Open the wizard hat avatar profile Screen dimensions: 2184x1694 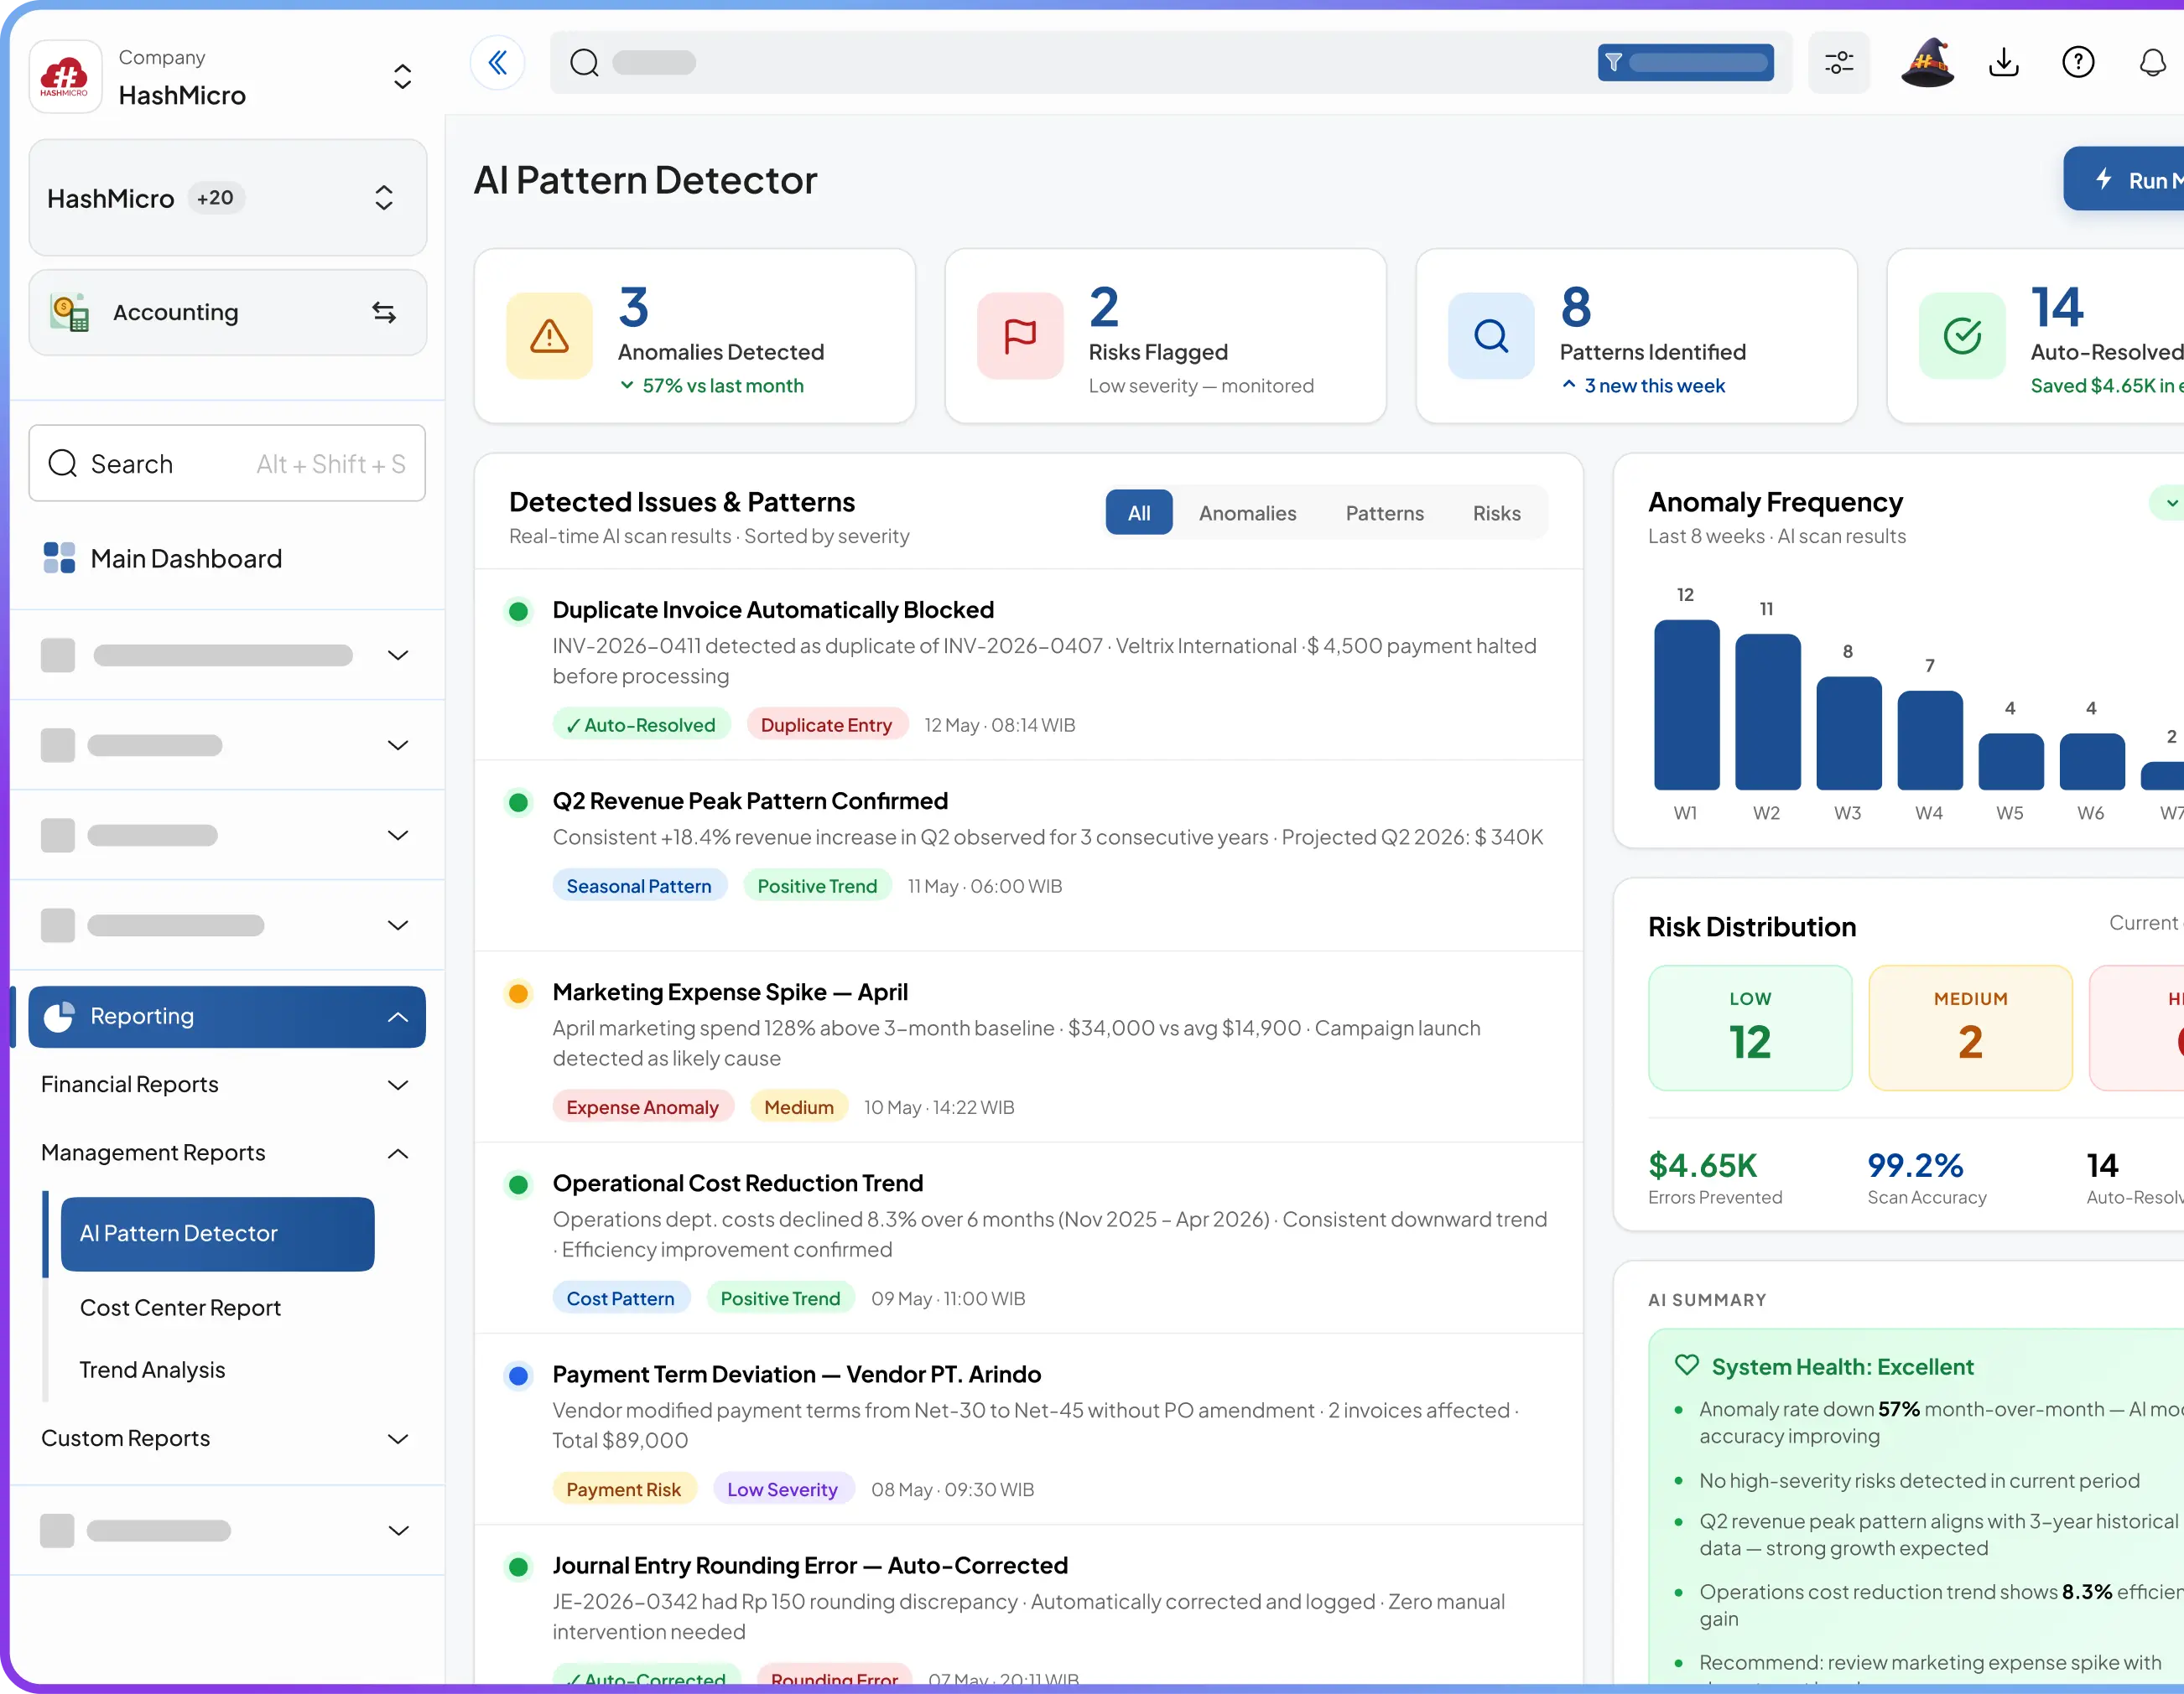click(x=1927, y=63)
